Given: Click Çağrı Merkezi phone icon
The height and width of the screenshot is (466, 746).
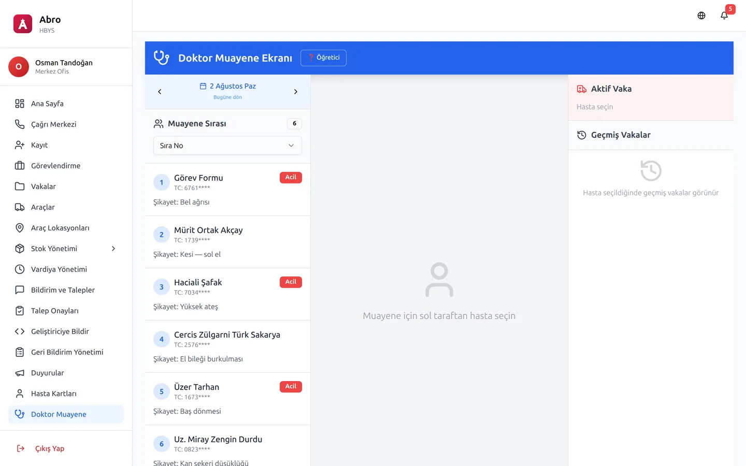Looking at the screenshot, I should click(x=20, y=124).
